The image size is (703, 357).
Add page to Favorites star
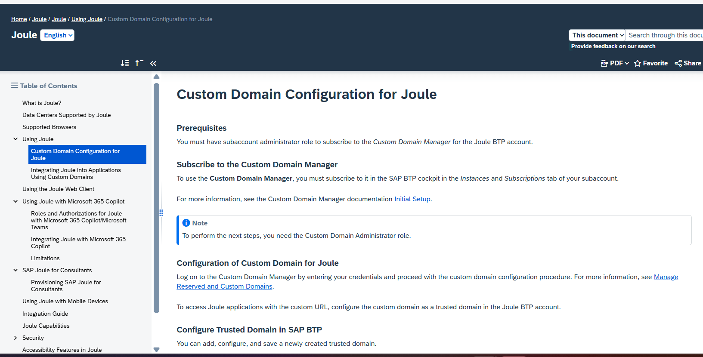point(638,63)
